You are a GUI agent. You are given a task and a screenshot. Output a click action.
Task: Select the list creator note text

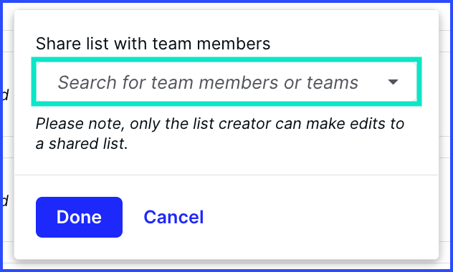coord(220,134)
